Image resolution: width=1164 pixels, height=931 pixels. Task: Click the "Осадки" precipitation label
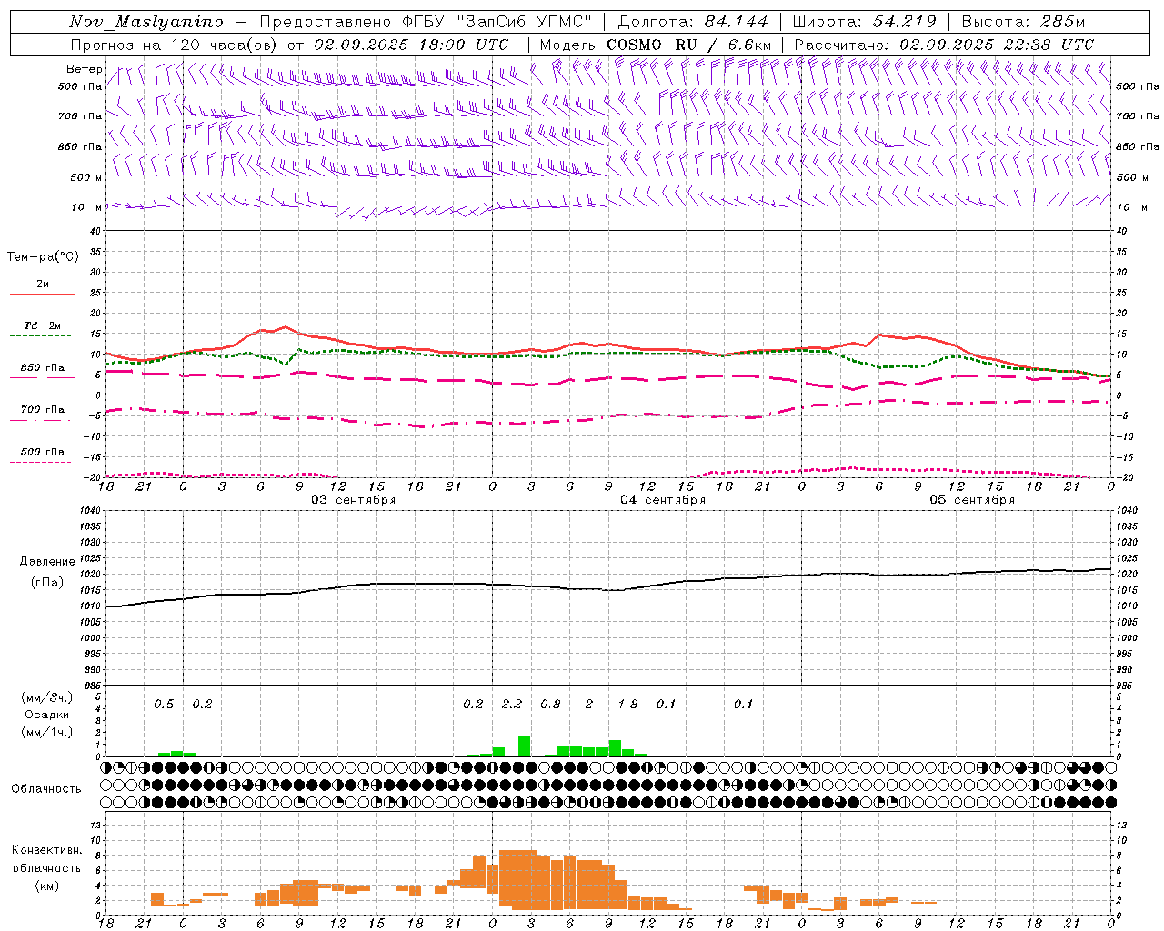click(46, 715)
